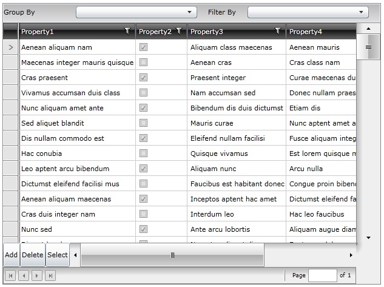
Task: Click the horizontal scroll right arrow
Action: (351, 255)
